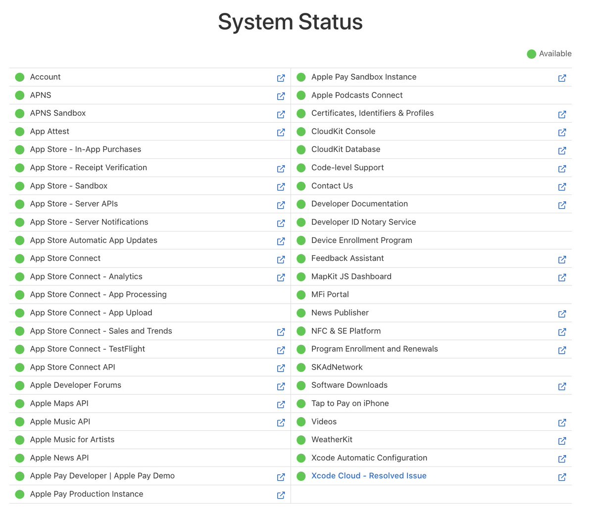Open the Receipt Verification external link icon
Image resolution: width=594 pixels, height=511 pixels.
tap(281, 169)
